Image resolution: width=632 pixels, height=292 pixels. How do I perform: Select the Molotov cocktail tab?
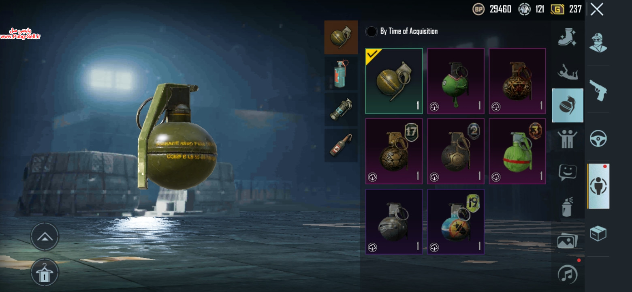(341, 146)
